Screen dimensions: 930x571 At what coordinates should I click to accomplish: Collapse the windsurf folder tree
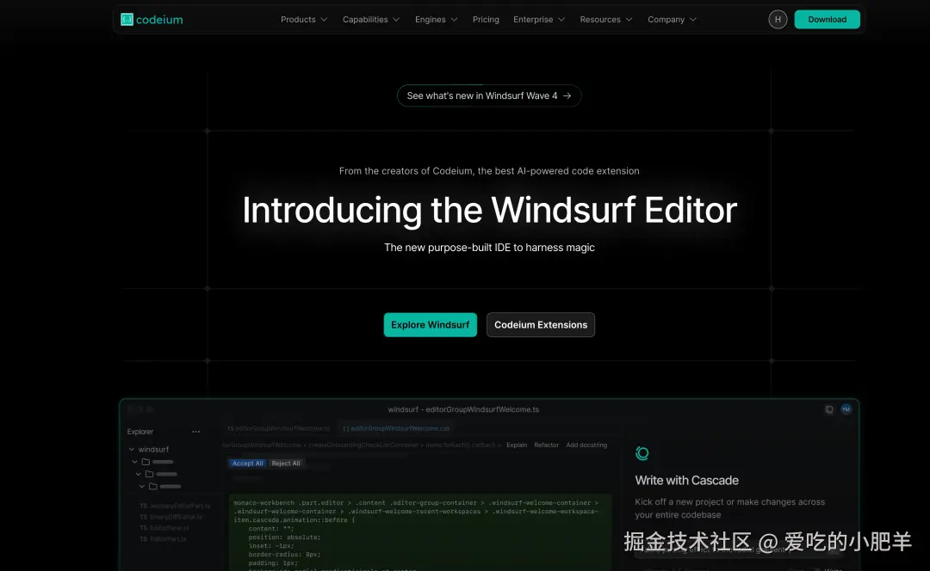(132, 450)
